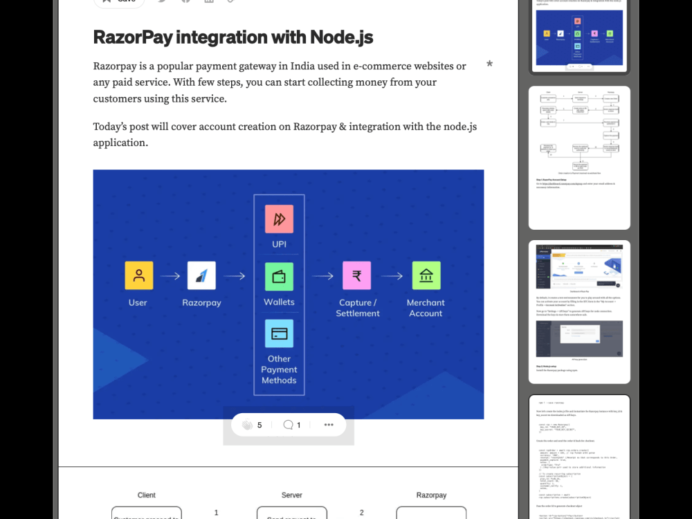Click step number '2' between Server and Razorpay
The width and height of the screenshot is (692, 519).
coord(361,513)
